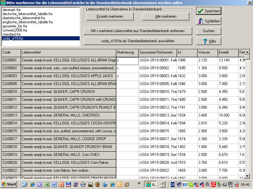Image resolution: width=253 pixels, height=189 pixels.
Task: Open Hilfe with the question mark icon
Action: coord(208,41)
